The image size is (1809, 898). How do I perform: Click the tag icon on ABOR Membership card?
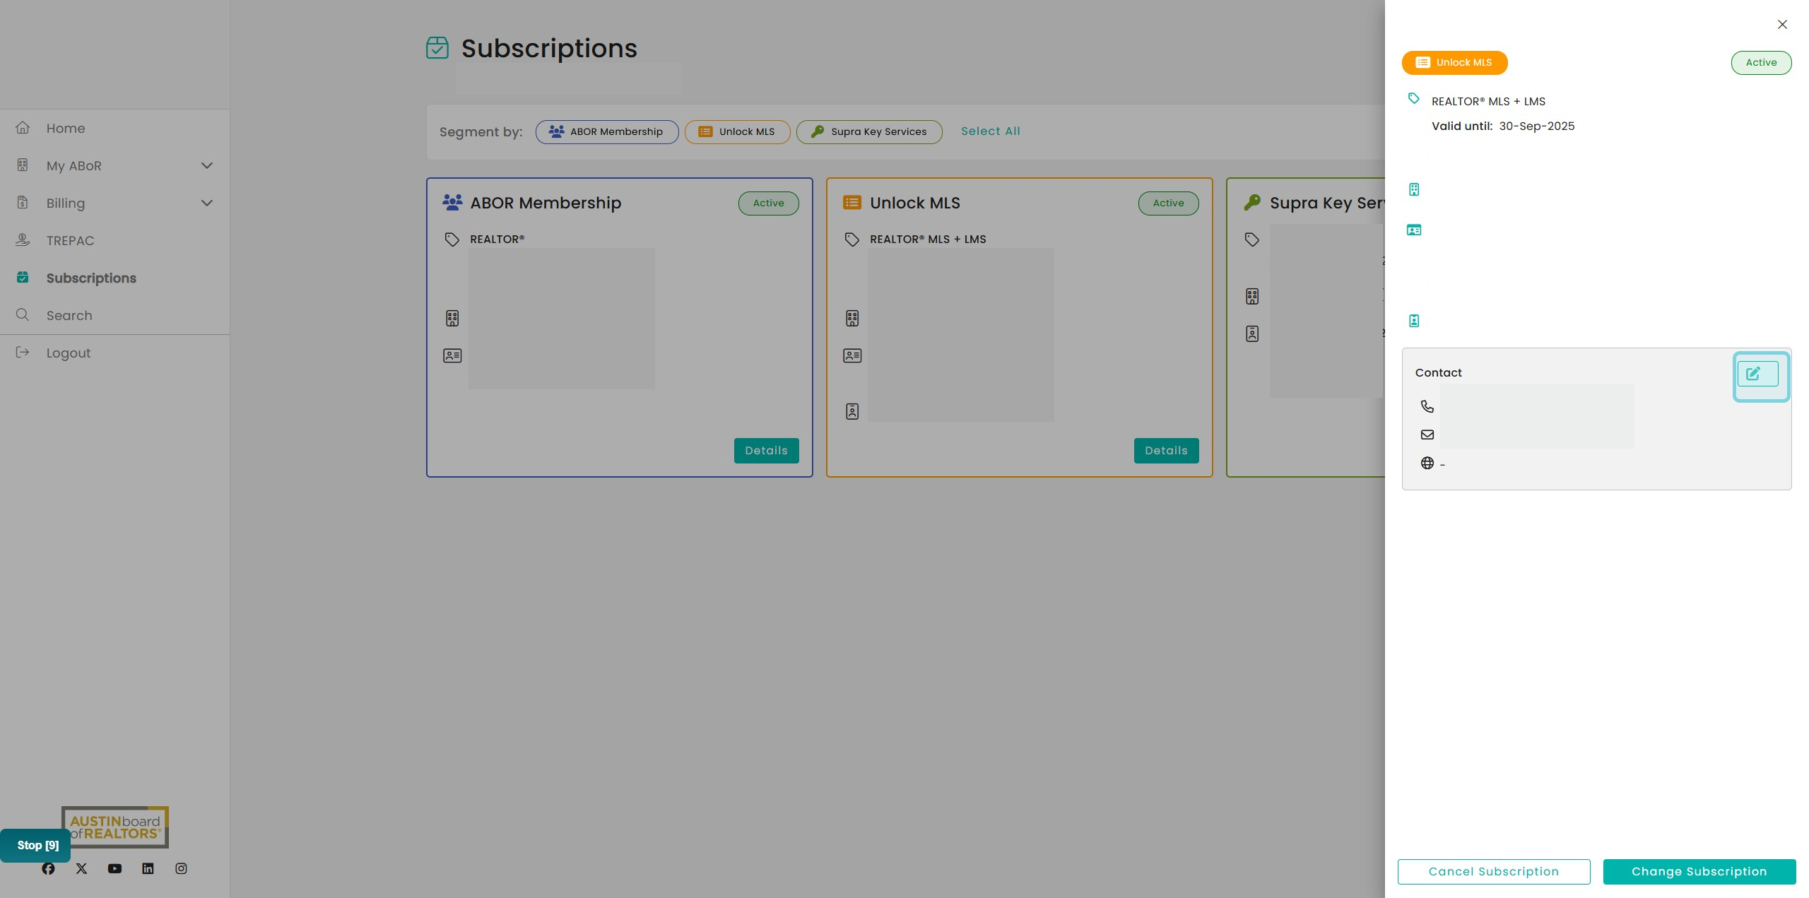(452, 240)
